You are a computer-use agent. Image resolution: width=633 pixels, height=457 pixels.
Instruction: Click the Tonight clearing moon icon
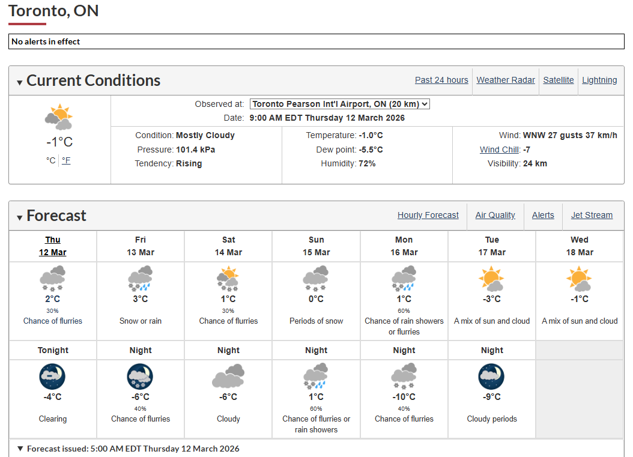[53, 377]
